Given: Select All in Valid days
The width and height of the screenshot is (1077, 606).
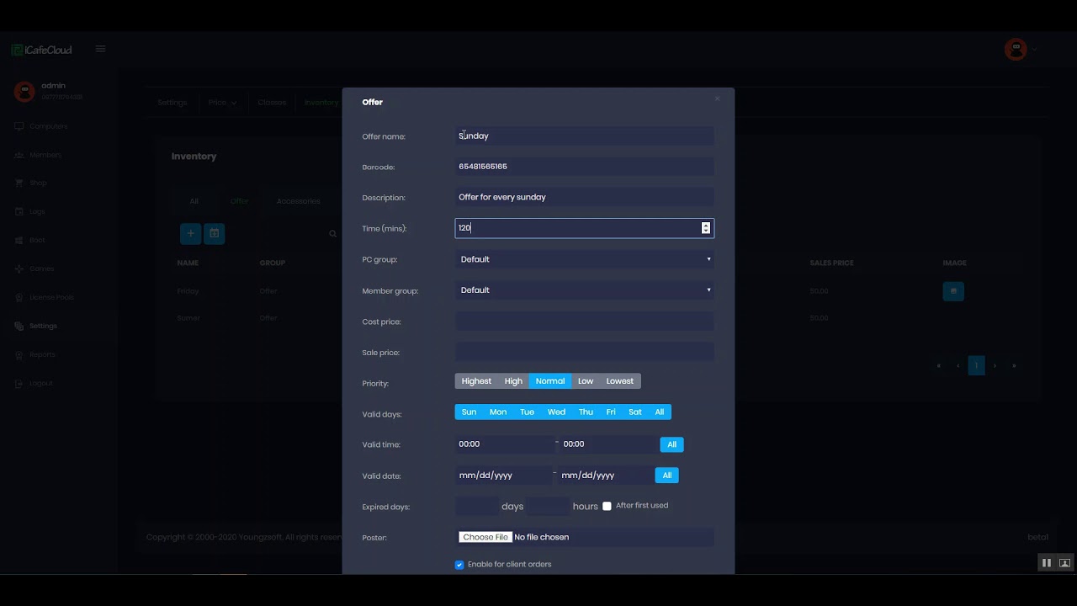Looking at the screenshot, I should click(660, 412).
